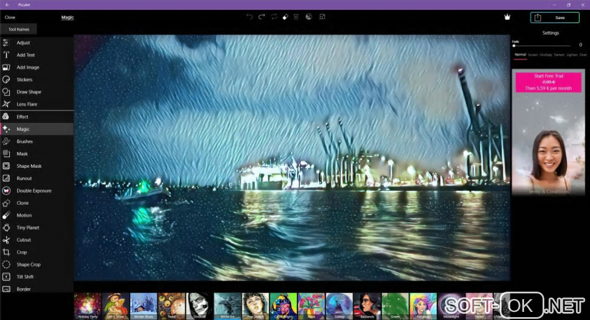This screenshot has height=320, width=590.
Task: Apply the Feast magic effect
Action: (172, 307)
